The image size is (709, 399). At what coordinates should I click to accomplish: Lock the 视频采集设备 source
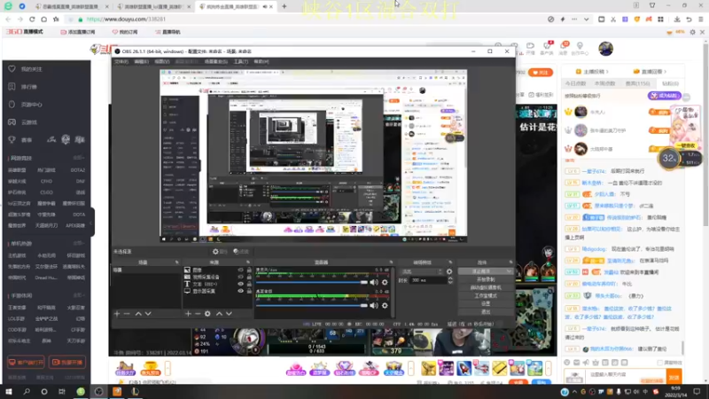click(x=249, y=277)
